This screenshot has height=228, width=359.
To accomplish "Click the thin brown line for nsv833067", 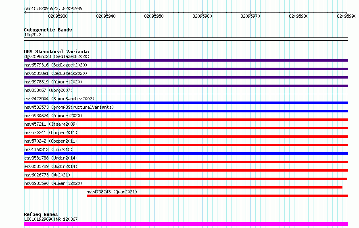I will click(x=186, y=94).
